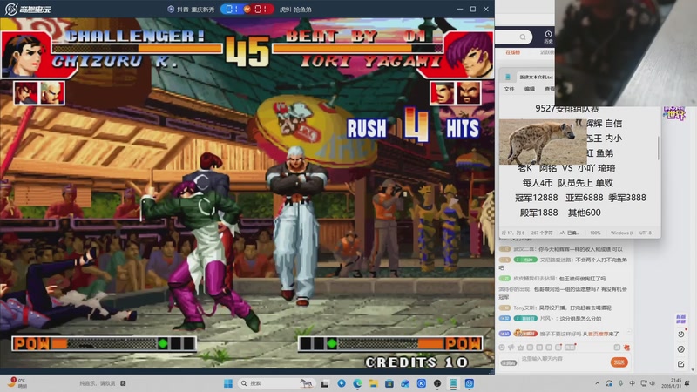Click the 每人4币 队员先上 单败 text line

[568, 183]
